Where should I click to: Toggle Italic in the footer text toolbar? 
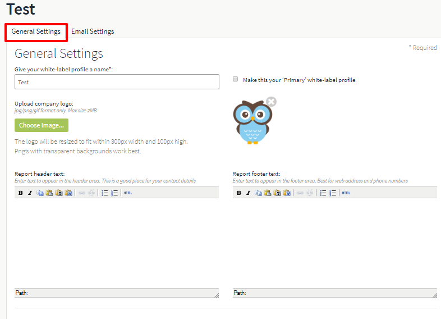pos(249,193)
